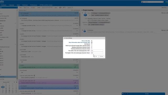Click the ZI-Chat bar at bottom right
Screen dimensions: 168x95
tap(143, 94)
